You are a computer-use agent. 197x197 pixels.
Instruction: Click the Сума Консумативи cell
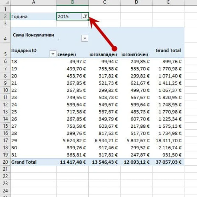pos(33,35)
